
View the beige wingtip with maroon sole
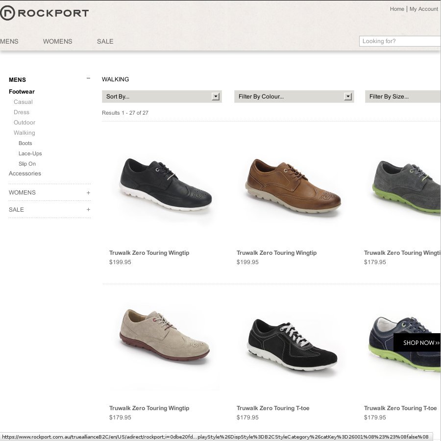coord(165,335)
